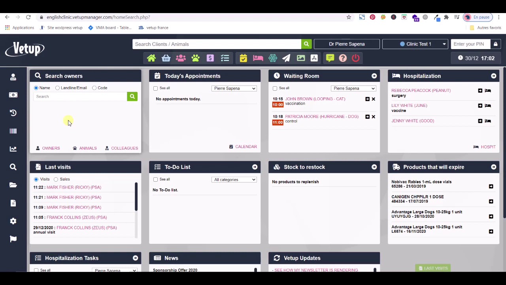Viewport: 506px width, 285px height.
Task: Check See all in Waiting Room
Action: pos(275,88)
